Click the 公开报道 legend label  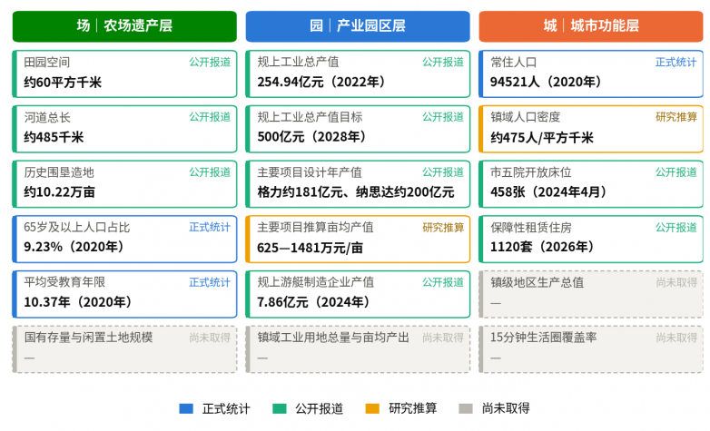click(x=320, y=409)
